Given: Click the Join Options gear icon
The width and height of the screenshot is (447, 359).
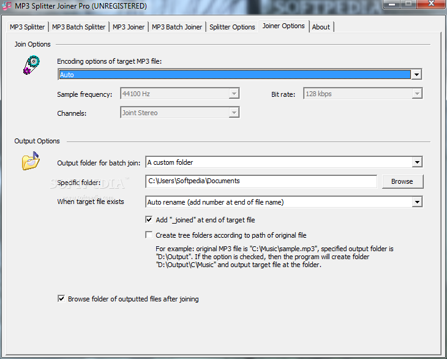Looking at the screenshot, I should click(x=31, y=65).
